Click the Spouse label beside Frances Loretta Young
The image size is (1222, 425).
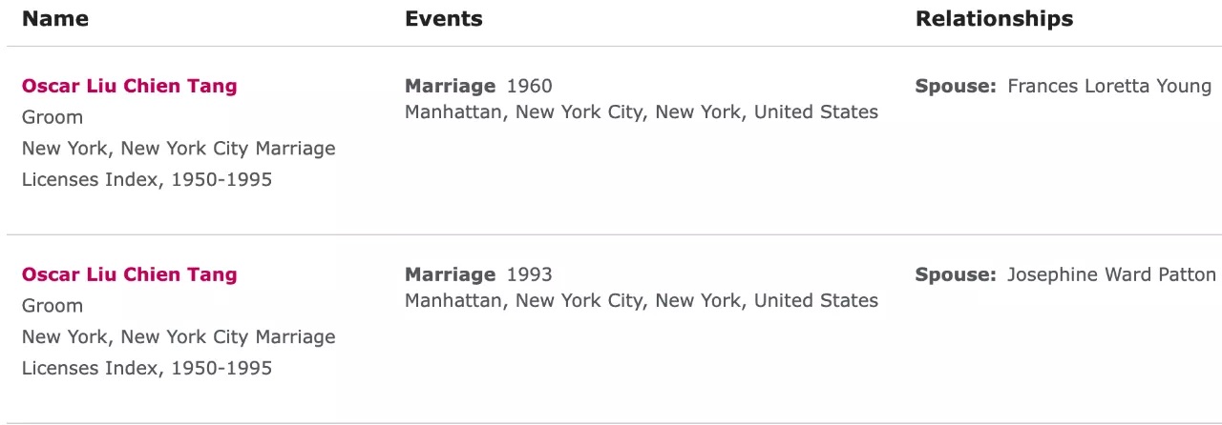[955, 86]
